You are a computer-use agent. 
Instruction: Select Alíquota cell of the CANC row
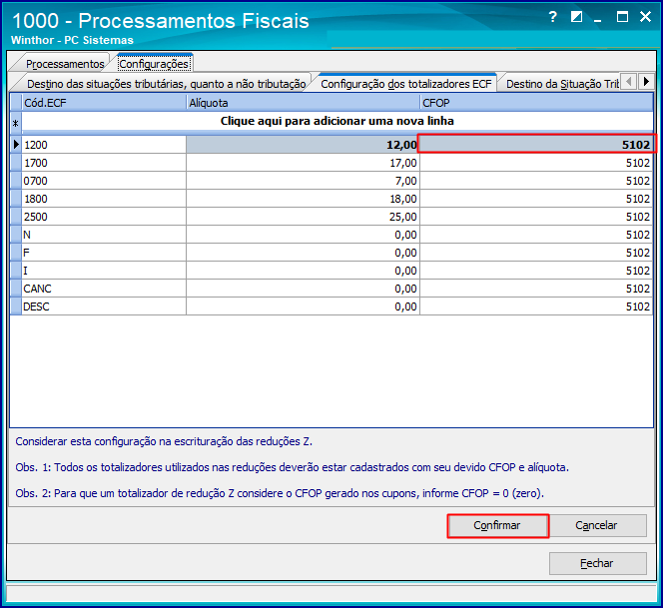[303, 289]
